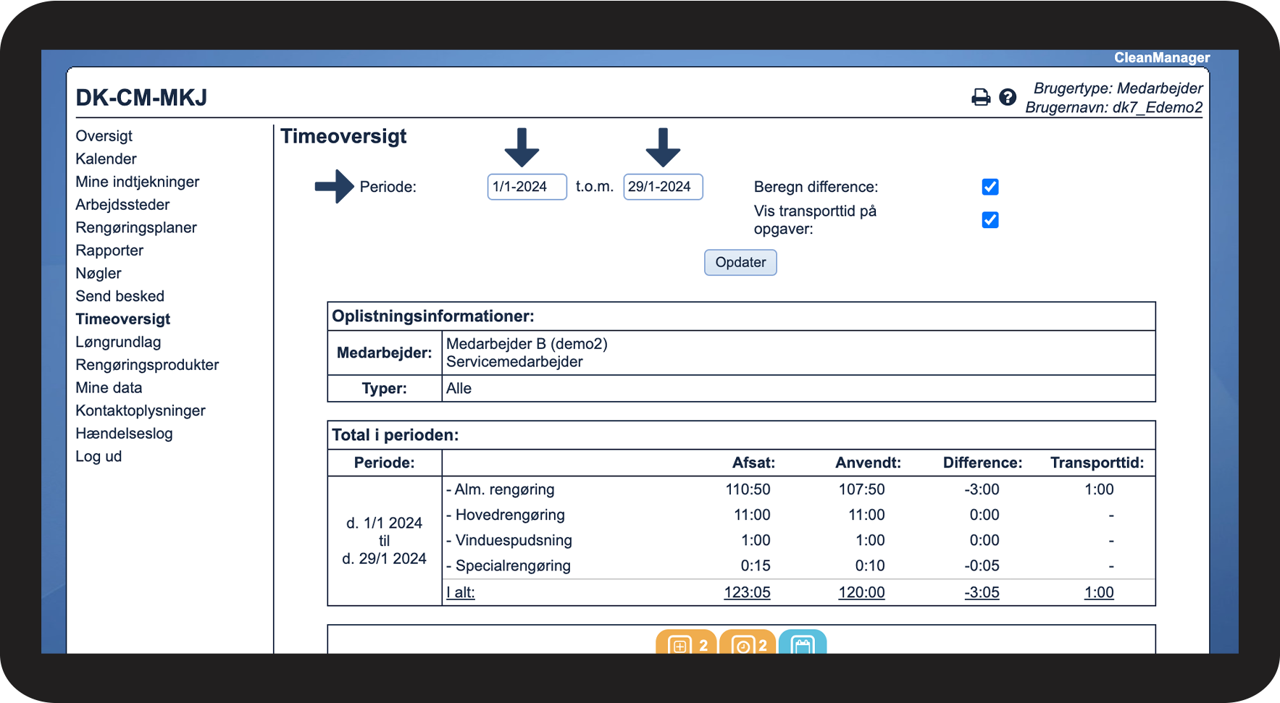Open Oversigt in the sidebar
1280x703 pixels.
pos(104,136)
